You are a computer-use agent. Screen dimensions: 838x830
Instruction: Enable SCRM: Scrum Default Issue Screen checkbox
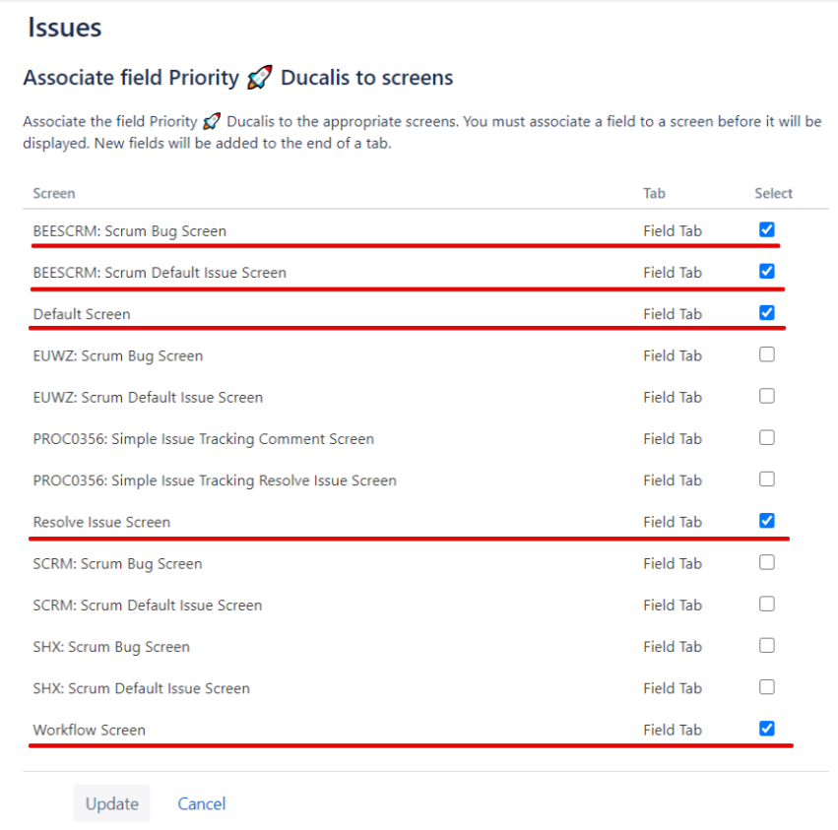[767, 604]
